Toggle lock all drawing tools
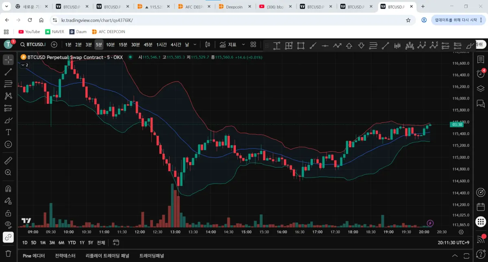The image size is (488, 262). (x=8, y=213)
